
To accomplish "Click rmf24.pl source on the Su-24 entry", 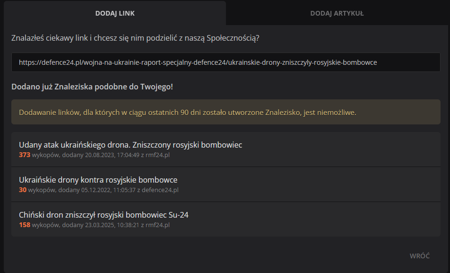I will (x=157, y=225).
